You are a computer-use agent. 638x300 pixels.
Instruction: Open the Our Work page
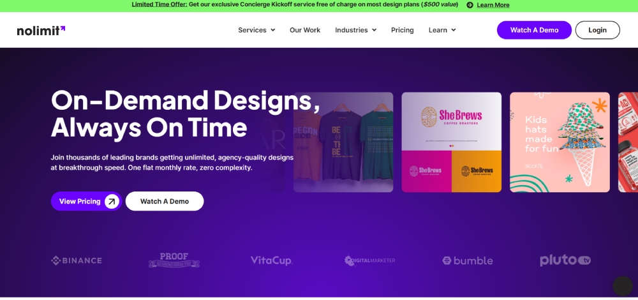(305, 30)
